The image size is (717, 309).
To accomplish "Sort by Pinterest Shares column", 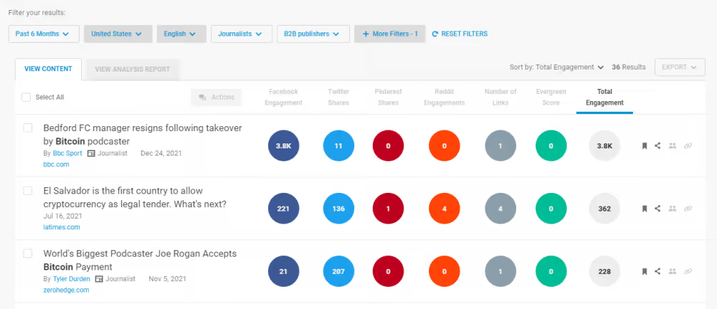I will point(388,98).
